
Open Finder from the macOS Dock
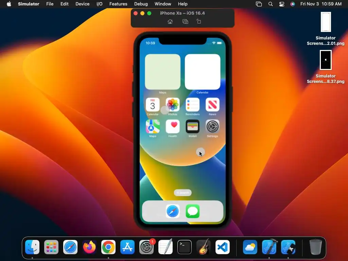(32, 247)
